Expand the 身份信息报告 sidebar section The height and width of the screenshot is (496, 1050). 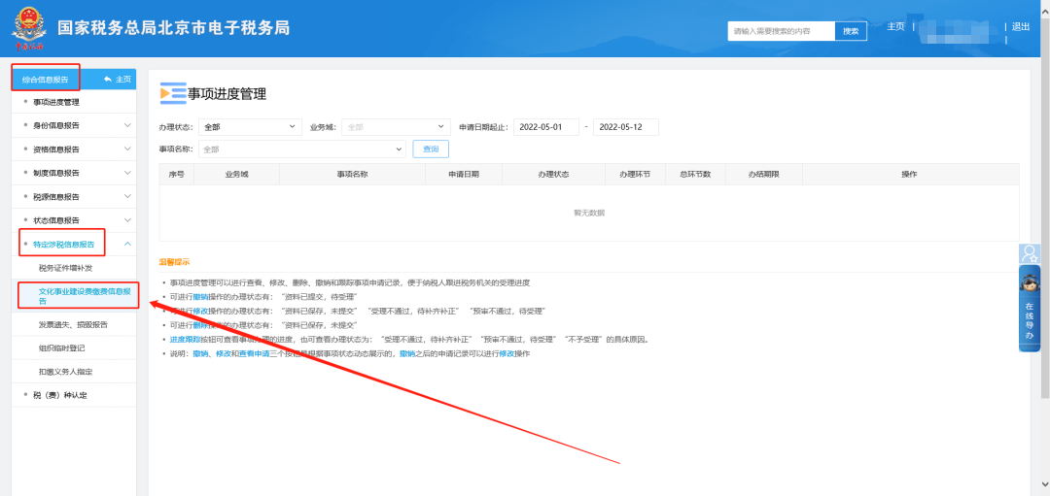tap(127, 125)
